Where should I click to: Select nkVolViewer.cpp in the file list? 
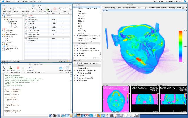[33, 38]
